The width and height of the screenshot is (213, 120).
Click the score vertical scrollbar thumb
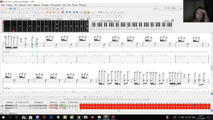(x=212, y=68)
